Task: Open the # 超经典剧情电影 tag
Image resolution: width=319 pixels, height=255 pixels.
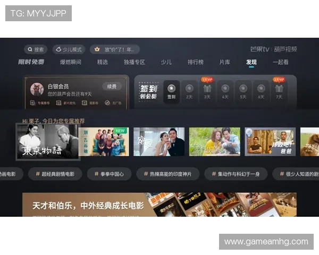Action: click(x=55, y=174)
